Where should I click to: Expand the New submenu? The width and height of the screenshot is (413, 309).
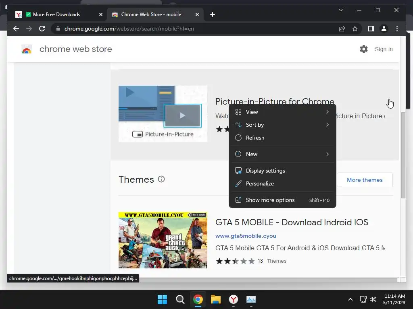click(x=282, y=154)
